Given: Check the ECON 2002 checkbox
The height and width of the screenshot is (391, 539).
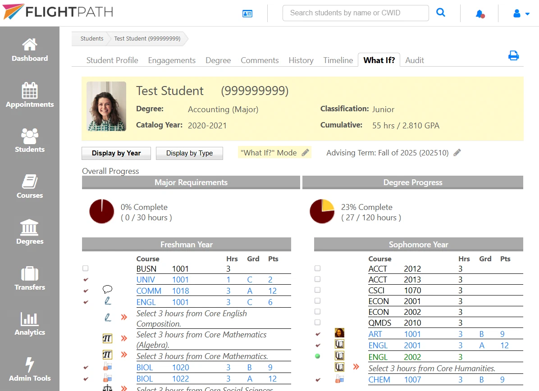Looking at the screenshot, I should (318, 311).
